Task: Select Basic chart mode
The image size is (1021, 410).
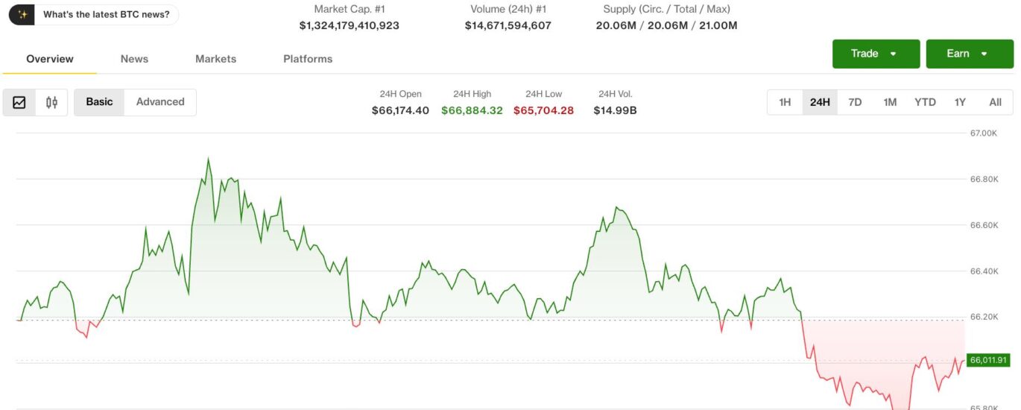Action: click(x=99, y=102)
